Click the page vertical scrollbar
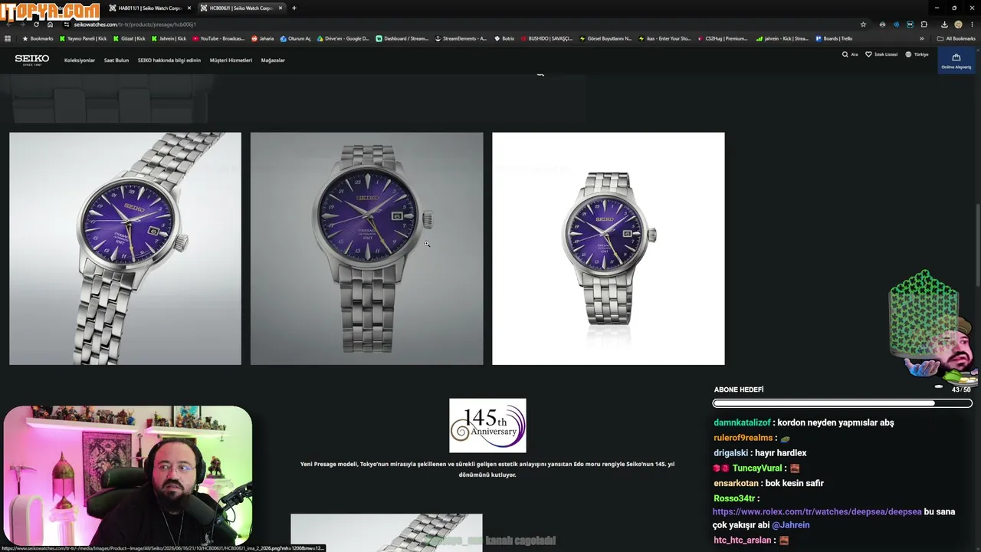Viewport: 981px width, 552px height. 977,245
